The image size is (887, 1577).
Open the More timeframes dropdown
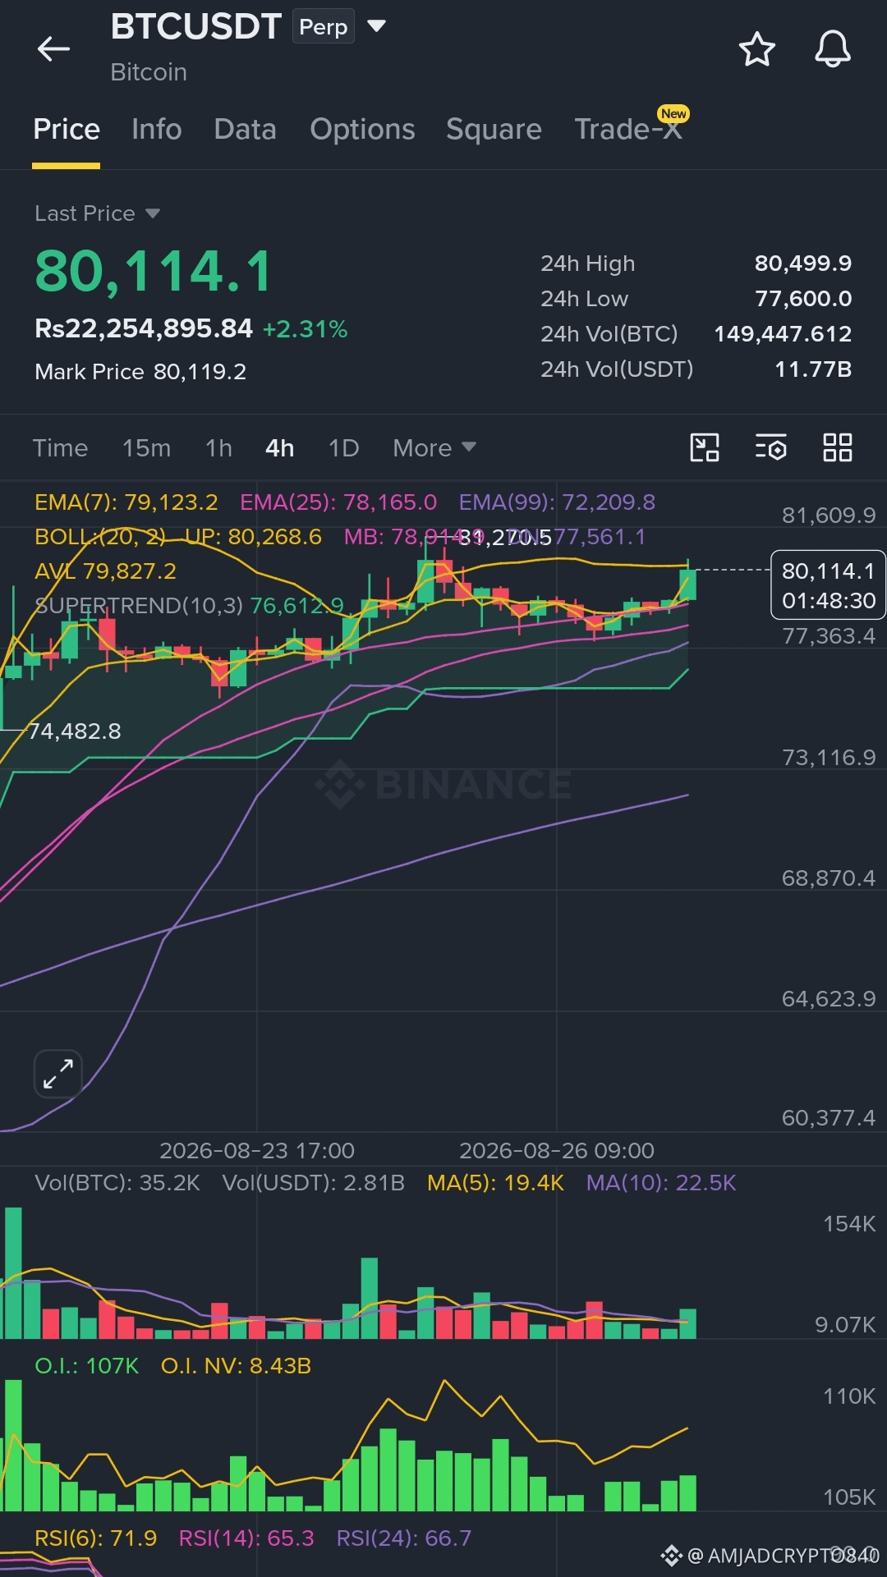(x=434, y=448)
